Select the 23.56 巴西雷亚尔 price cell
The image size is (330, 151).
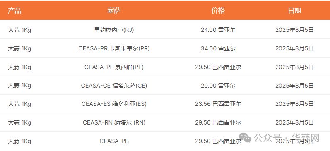218,104
